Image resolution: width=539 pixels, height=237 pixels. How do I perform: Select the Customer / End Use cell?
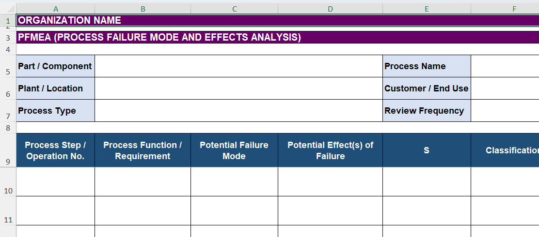point(427,89)
